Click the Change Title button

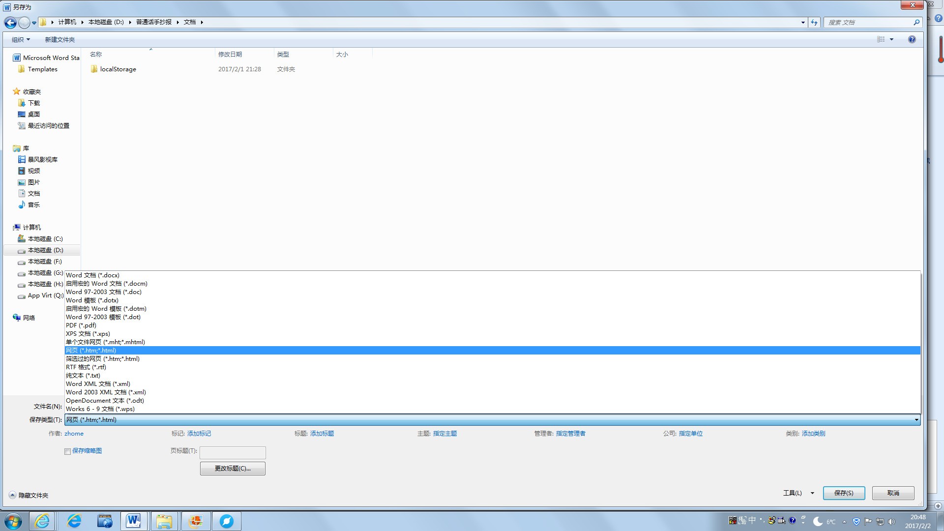[233, 469]
